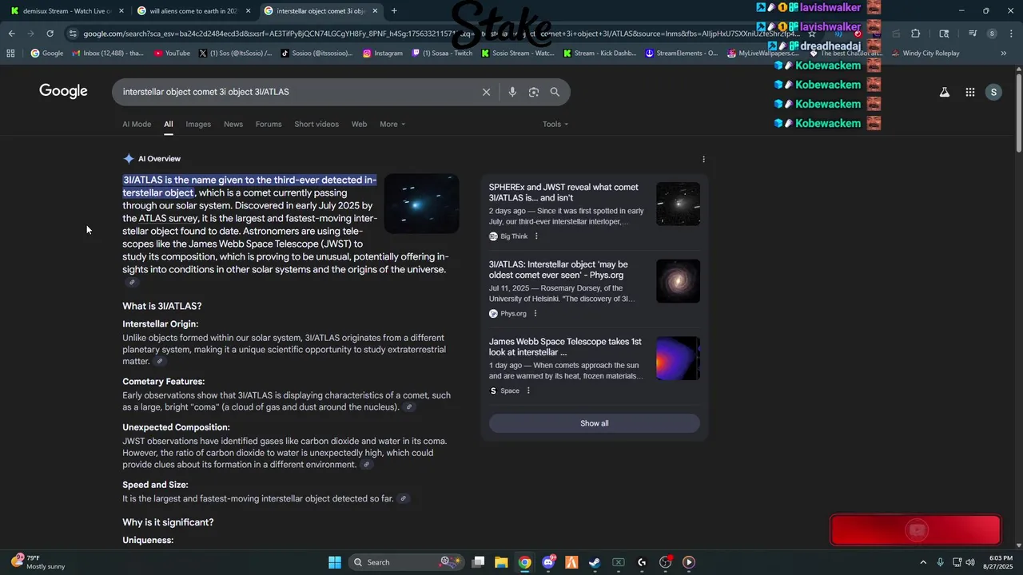The image size is (1023, 575).
Task: Open the Google account avatar S
Action: [993, 92]
